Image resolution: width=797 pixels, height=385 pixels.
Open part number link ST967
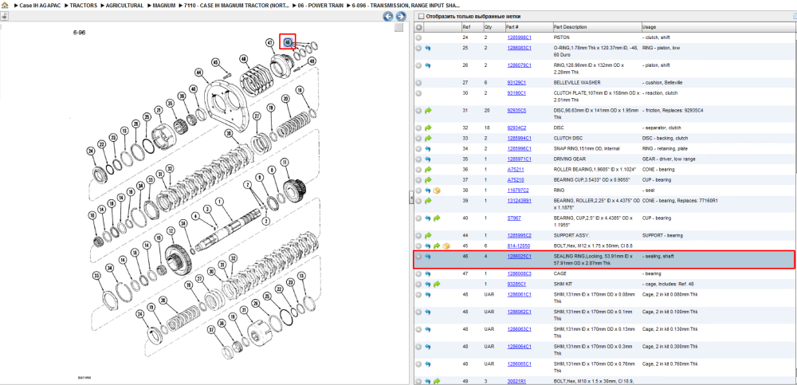pos(513,218)
